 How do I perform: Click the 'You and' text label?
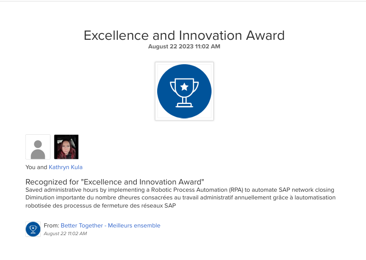pyautogui.click(x=36, y=167)
